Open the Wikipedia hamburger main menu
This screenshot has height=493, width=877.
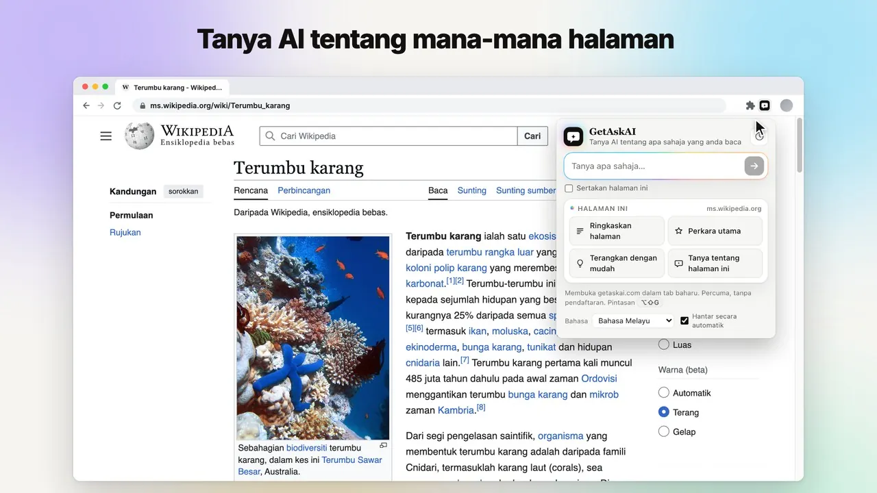coord(106,136)
